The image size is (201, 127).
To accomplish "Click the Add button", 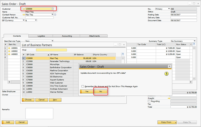I will [x=8, y=122].
